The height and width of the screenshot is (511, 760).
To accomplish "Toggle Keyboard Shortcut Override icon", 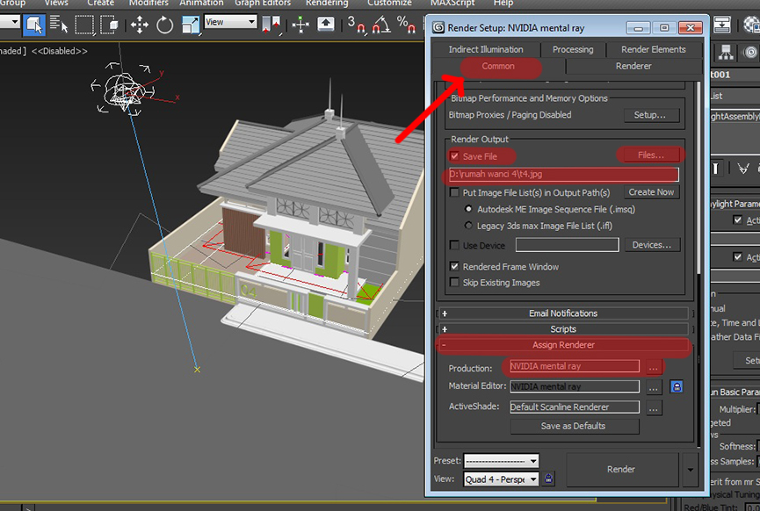I will [326, 24].
